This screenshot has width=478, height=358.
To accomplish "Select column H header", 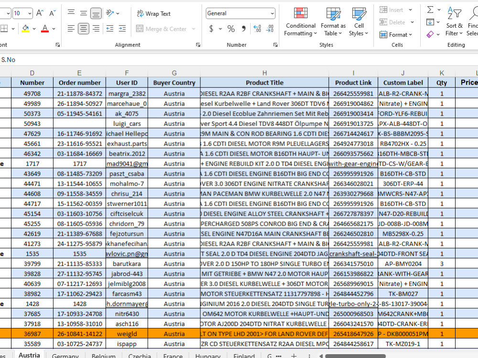I will click(x=265, y=73).
